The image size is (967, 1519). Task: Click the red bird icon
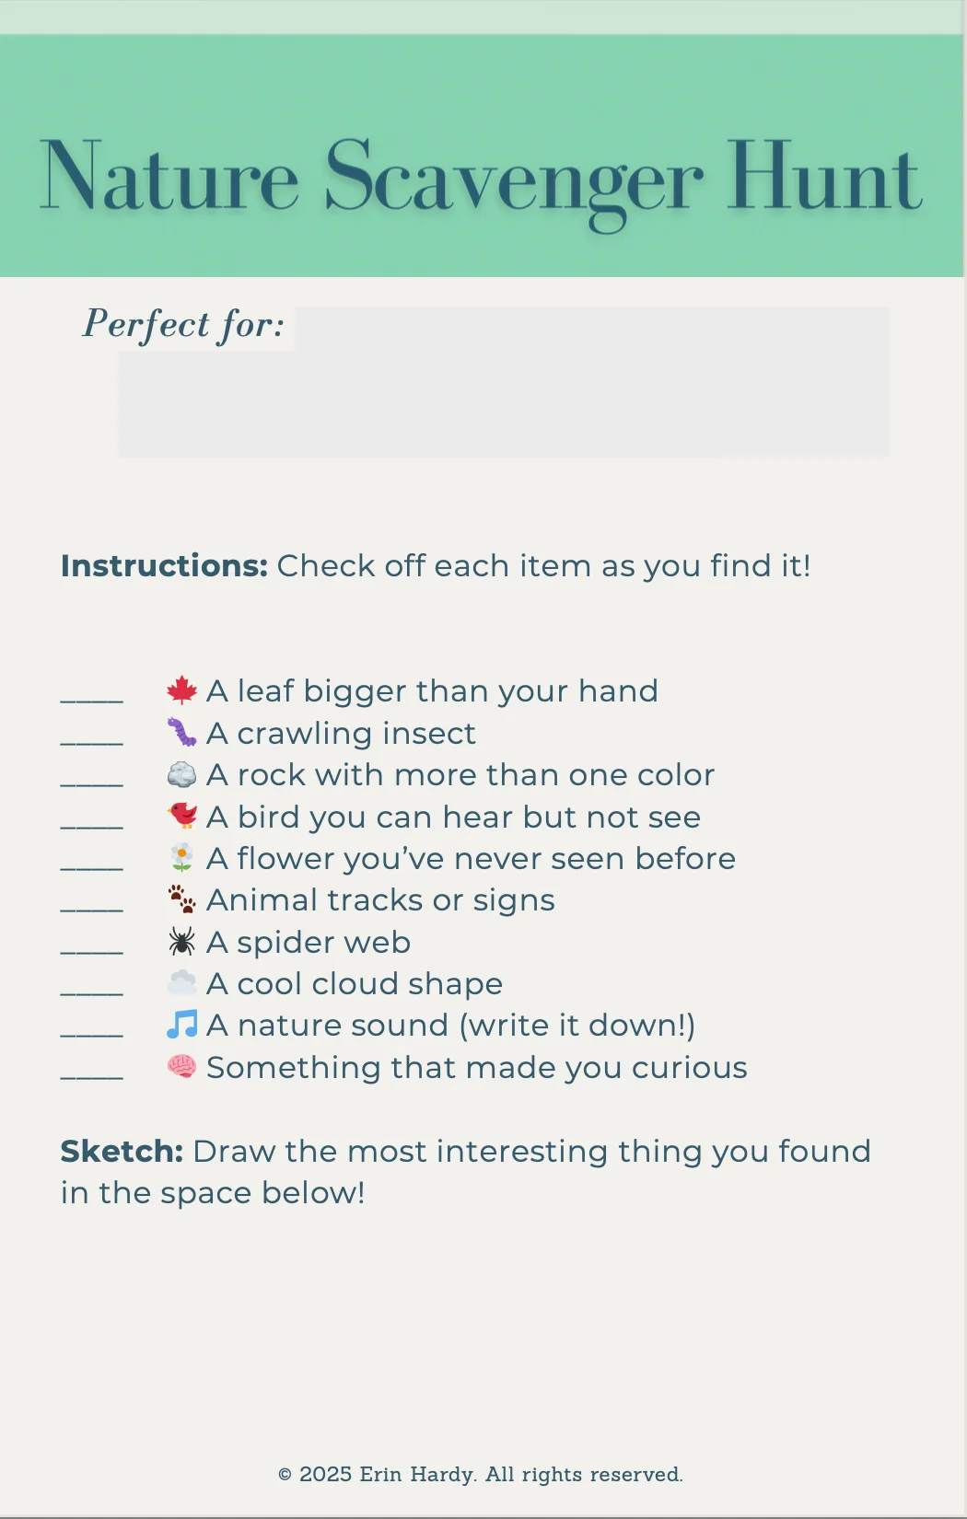tap(182, 816)
